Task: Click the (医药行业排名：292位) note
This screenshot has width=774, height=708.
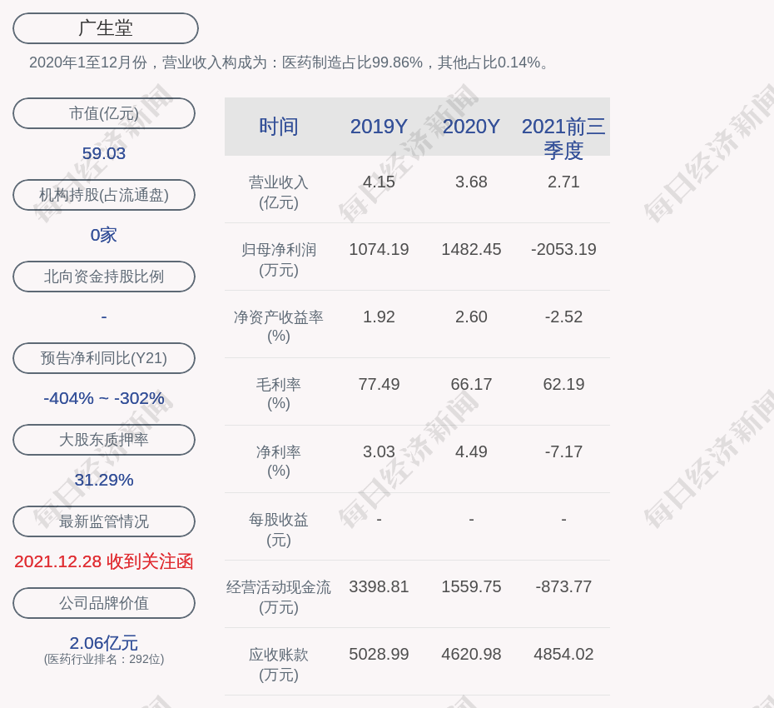Action: [x=104, y=659]
